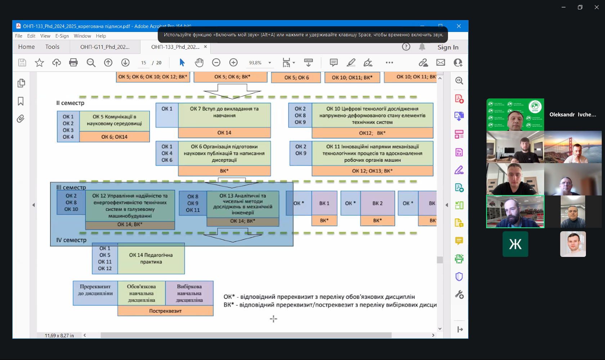This screenshot has height=360, width=605.
Task: Collapse the left navigation pane arrow
Action: coord(33,205)
